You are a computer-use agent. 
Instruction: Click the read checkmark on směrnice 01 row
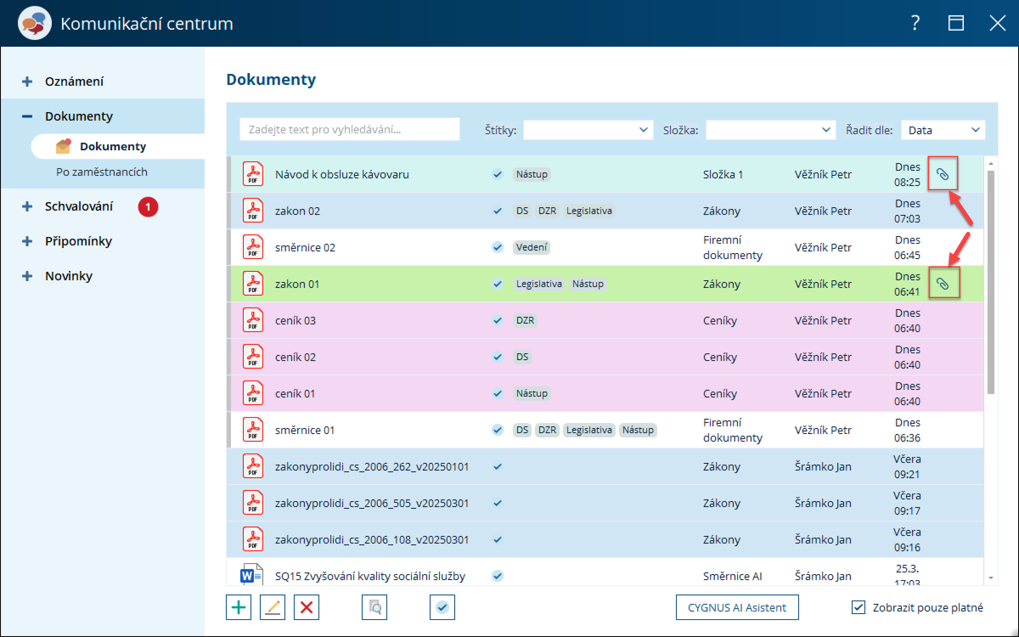pyautogui.click(x=497, y=430)
